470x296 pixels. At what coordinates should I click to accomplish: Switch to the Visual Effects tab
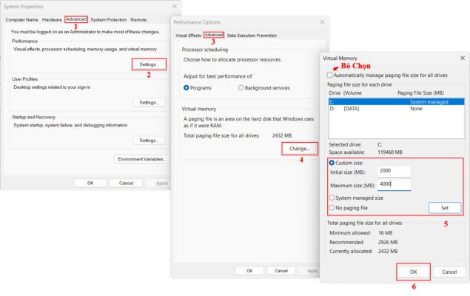pyautogui.click(x=188, y=35)
